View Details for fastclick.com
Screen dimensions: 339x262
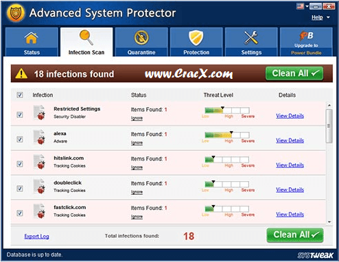tap(290, 215)
